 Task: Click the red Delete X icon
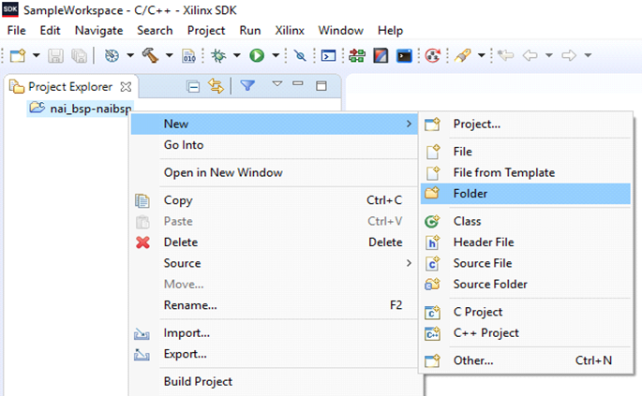(x=142, y=242)
